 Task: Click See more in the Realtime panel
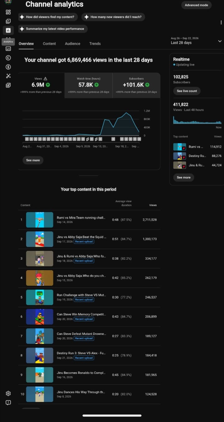click(x=184, y=177)
